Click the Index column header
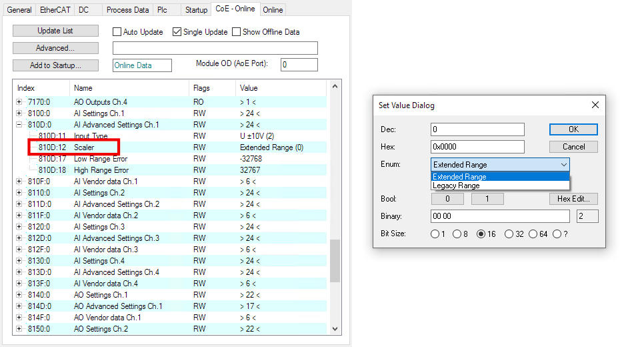Viewport: 620px width, 347px height. (x=41, y=88)
